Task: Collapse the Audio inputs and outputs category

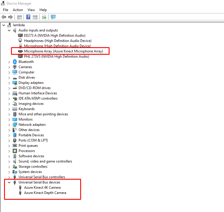Action: [x=9, y=30]
